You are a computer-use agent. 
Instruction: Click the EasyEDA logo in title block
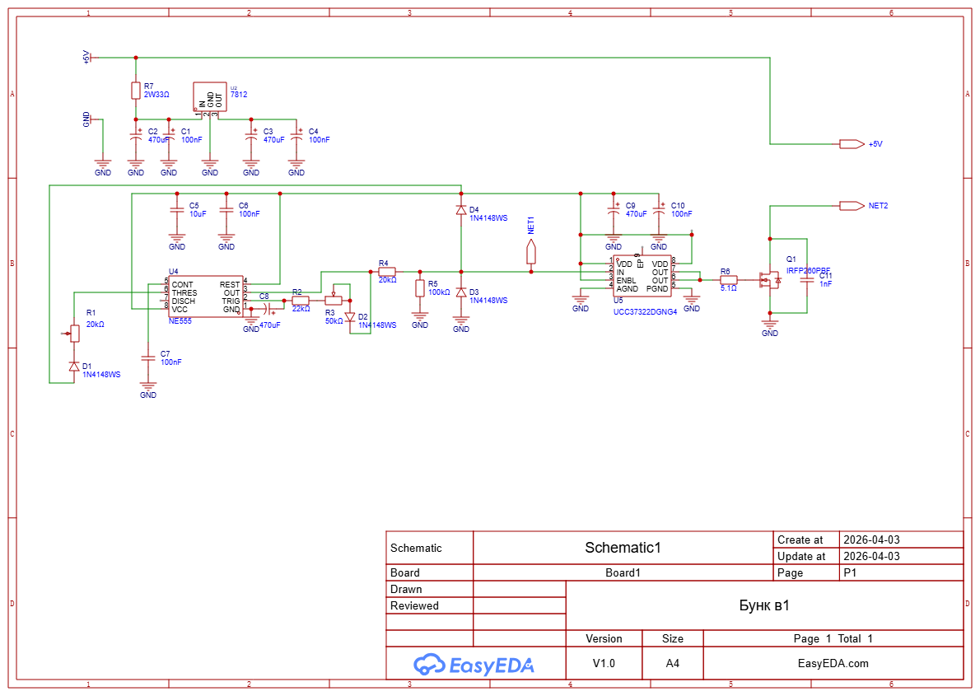[474, 664]
